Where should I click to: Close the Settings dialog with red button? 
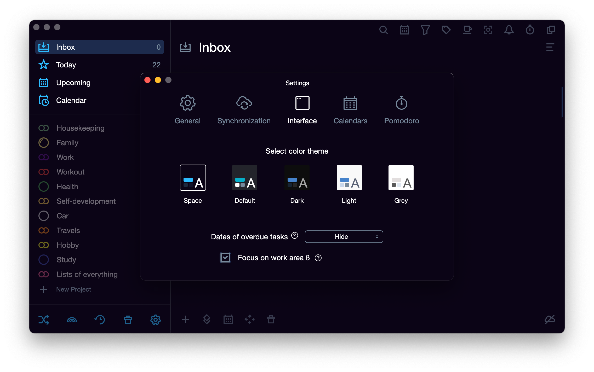coord(147,80)
